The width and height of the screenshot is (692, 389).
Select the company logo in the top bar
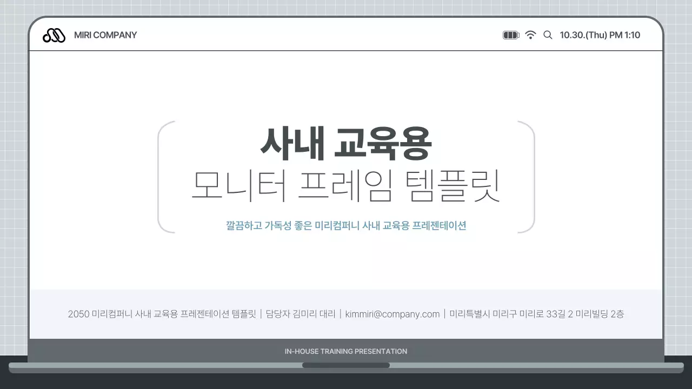click(53, 35)
